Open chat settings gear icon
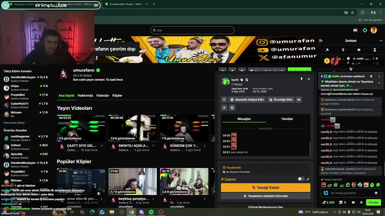 (361, 202)
